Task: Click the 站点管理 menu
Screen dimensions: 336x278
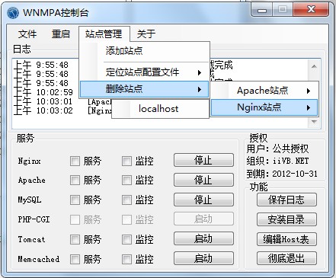Action: (104, 34)
